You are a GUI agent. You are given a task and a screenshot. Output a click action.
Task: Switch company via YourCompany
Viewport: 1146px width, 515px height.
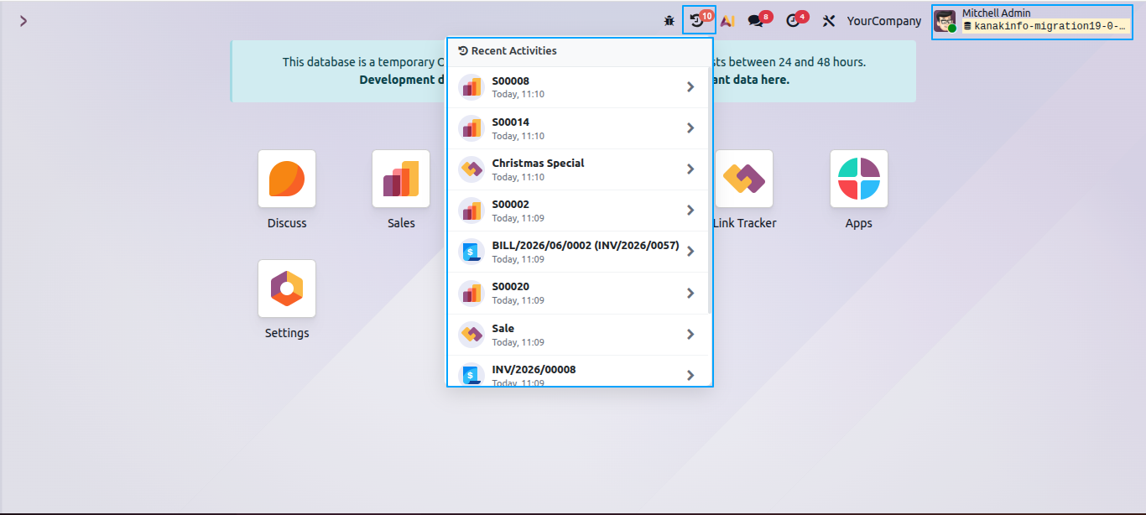point(884,21)
